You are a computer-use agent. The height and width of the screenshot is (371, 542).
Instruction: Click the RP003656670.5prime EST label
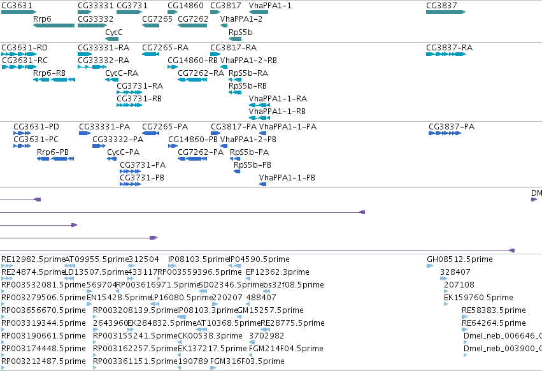tap(43, 310)
